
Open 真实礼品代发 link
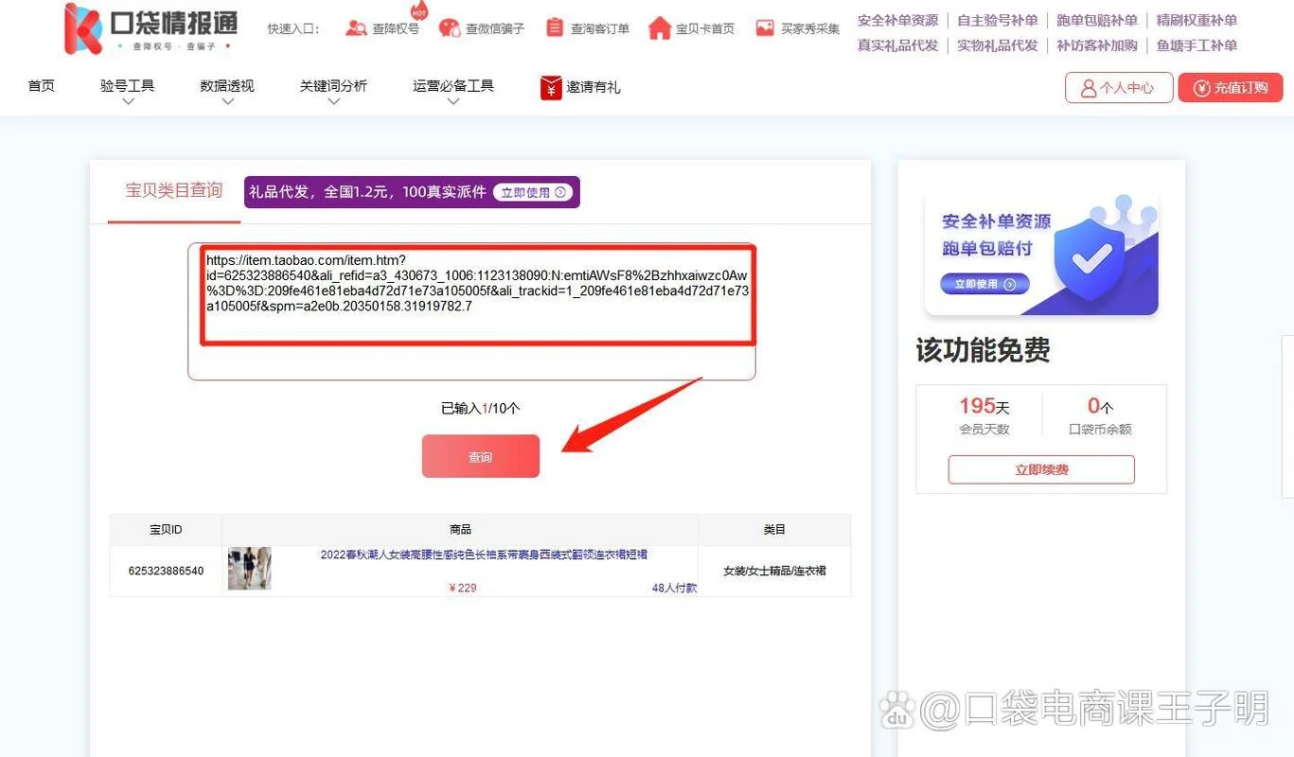coord(897,45)
